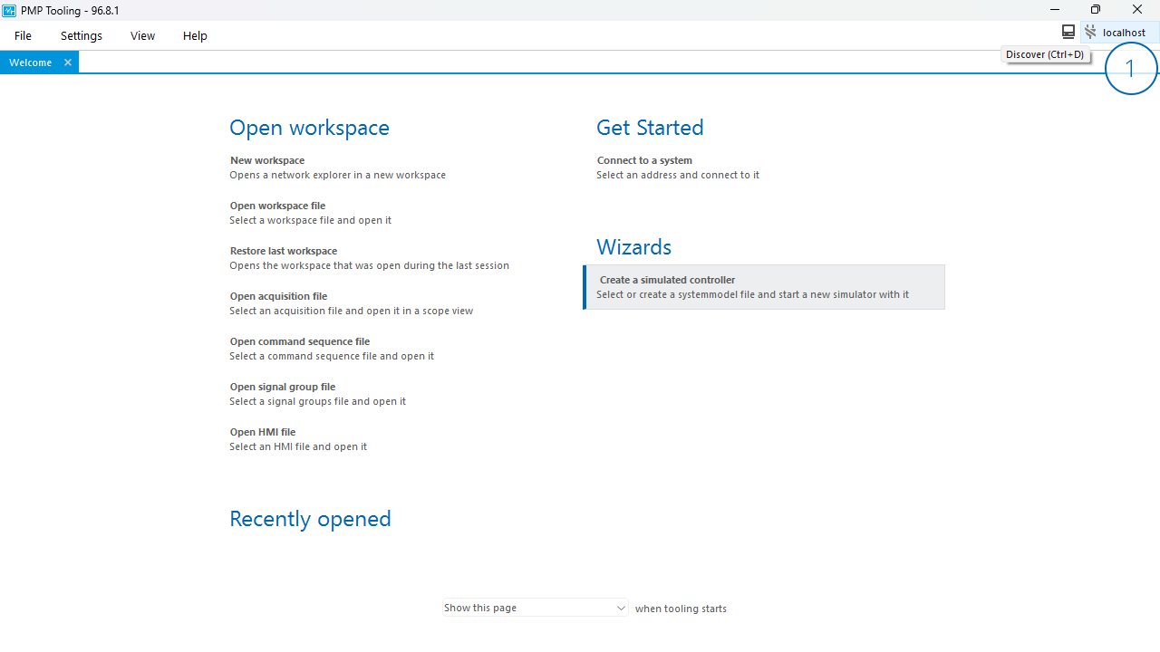Launch the Create a simulated controller wizard
The width and height of the screenshot is (1160, 652).
(x=667, y=280)
